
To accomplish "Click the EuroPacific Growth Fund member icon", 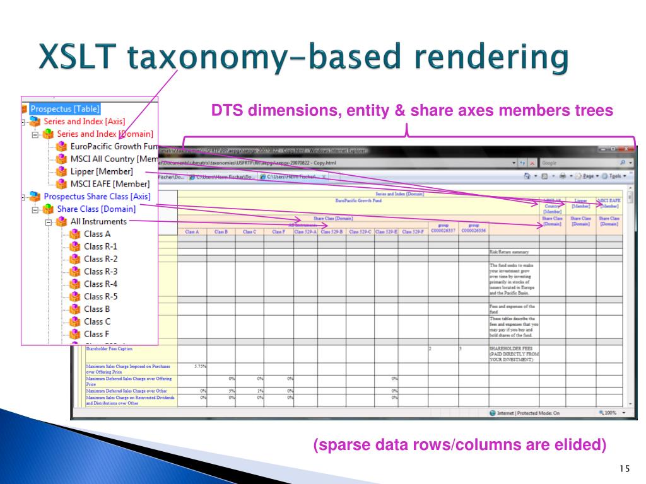I will (61, 146).
